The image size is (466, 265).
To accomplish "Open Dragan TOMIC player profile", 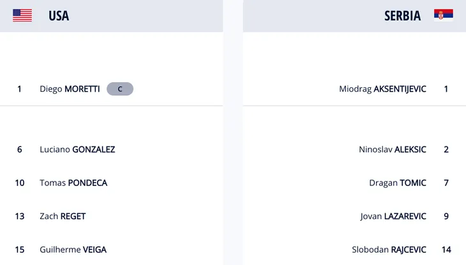I will click(398, 183).
